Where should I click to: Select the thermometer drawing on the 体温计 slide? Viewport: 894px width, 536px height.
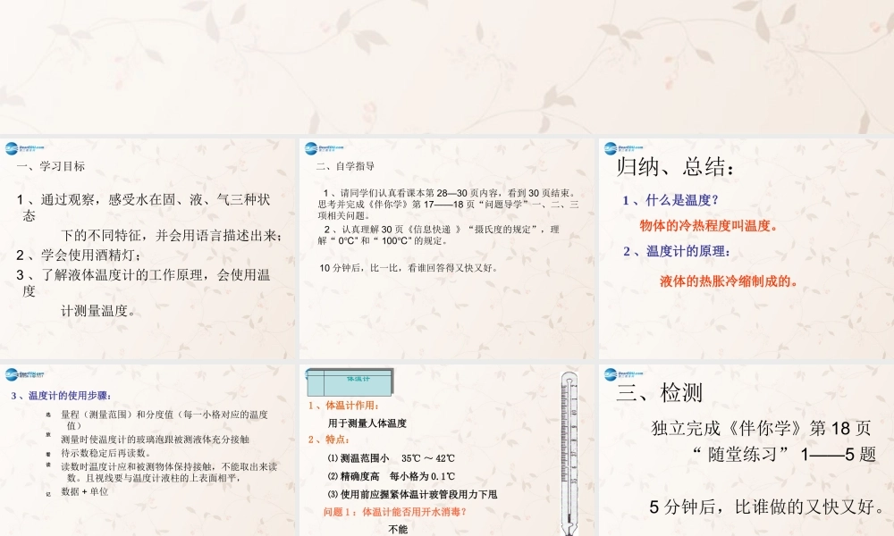(569, 454)
